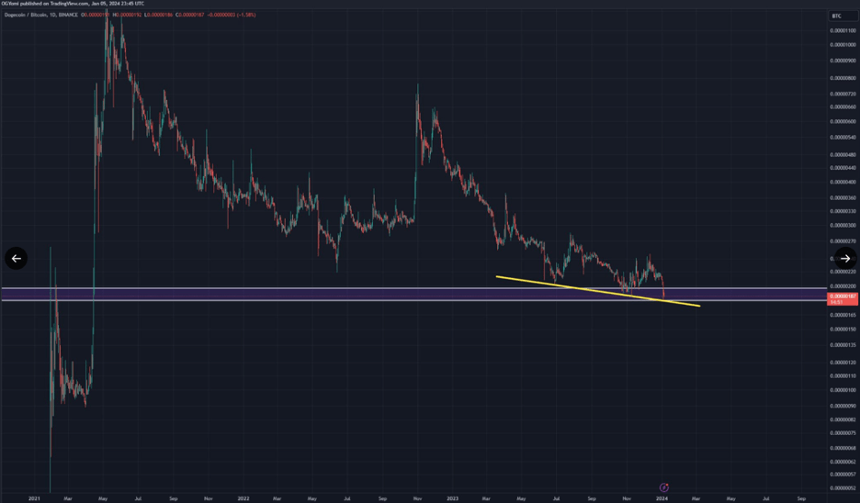Image resolution: width=860 pixels, height=503 pixels.
Task: Click the 0.00000440 price axis label
Action: [x=843, y=168]
